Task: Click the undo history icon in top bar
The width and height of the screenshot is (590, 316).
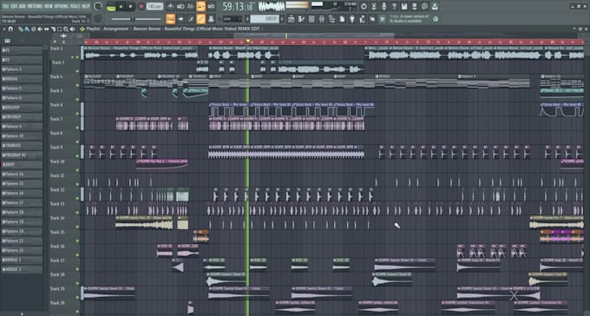Action: 364,6
